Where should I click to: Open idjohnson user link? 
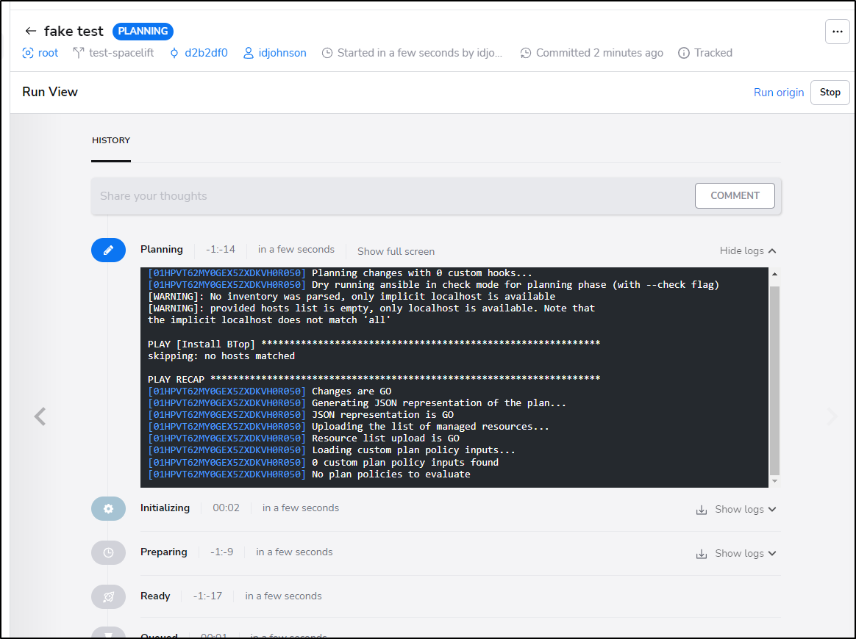coord(282,53)
